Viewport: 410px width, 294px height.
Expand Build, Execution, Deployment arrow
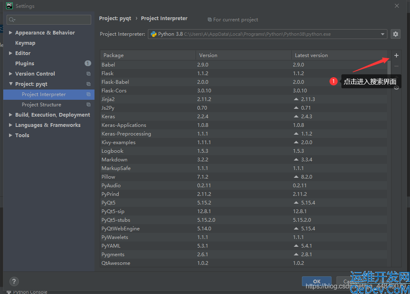click(x=10, y=115)
